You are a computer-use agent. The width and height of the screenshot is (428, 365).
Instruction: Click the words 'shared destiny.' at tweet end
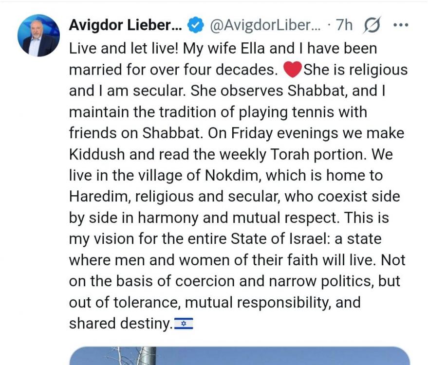(x=121, y=324)
